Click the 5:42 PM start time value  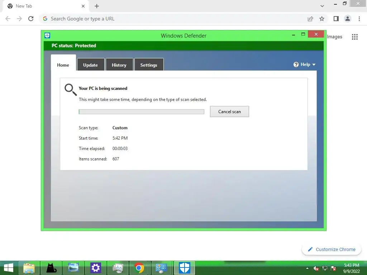click(120, 138)
